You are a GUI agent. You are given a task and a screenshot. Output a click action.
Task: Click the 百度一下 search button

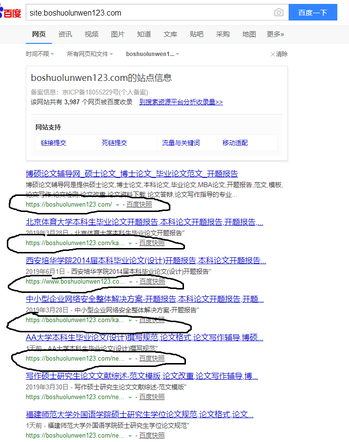[312, 12]
